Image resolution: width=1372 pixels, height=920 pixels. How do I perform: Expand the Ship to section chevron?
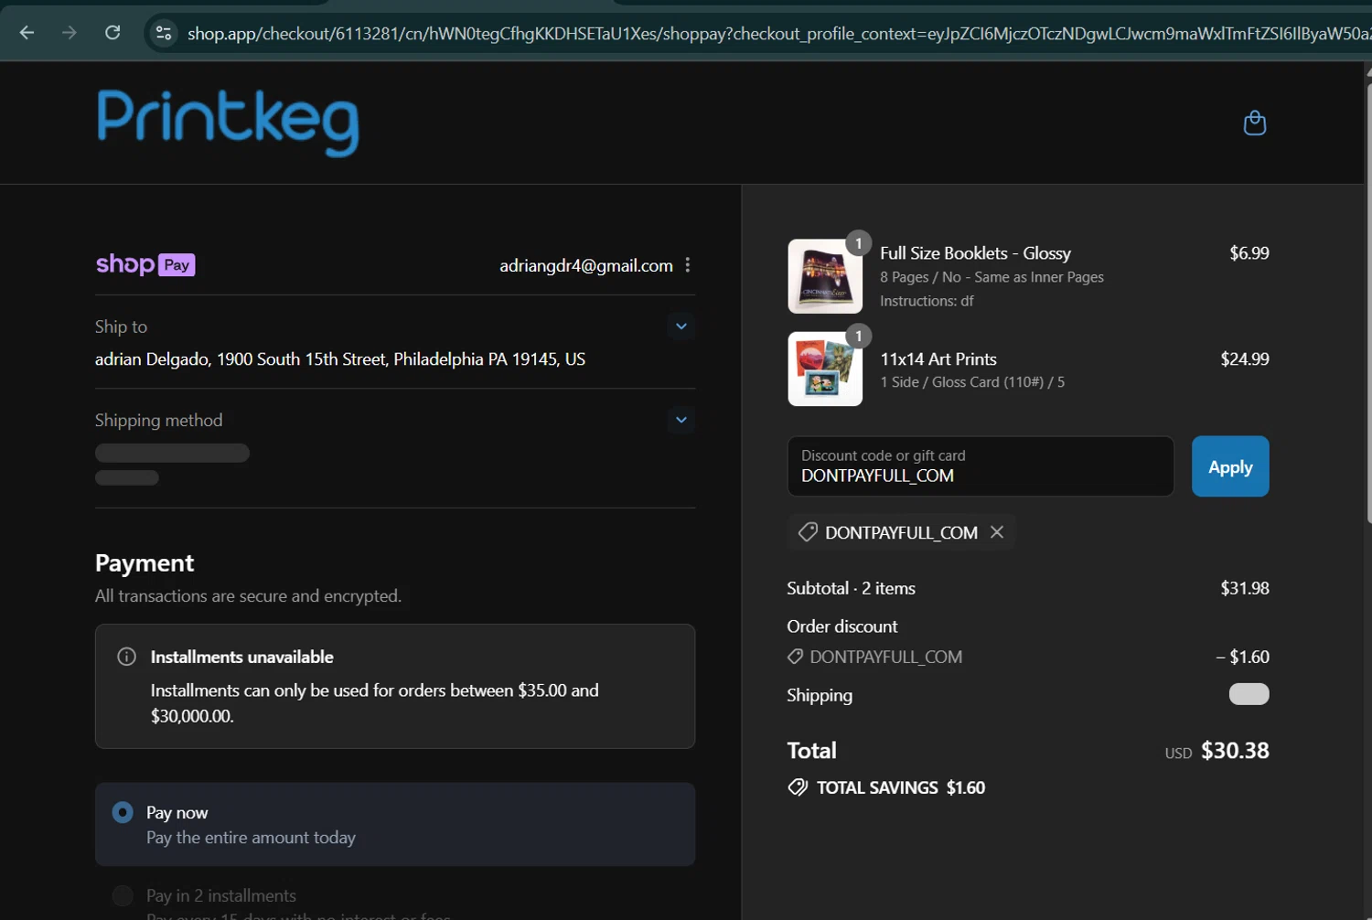pyautogui.click(x=681, y=326)
